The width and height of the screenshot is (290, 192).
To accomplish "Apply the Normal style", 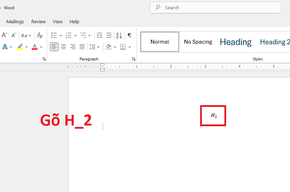I will (x=160, y=42).
